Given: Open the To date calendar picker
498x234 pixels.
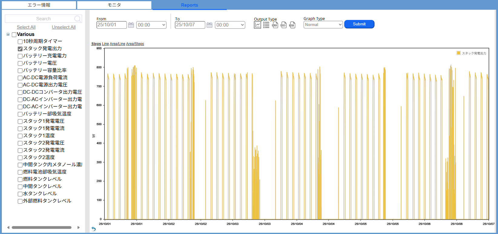Looking at the screenshot, I should pos(209,25).
